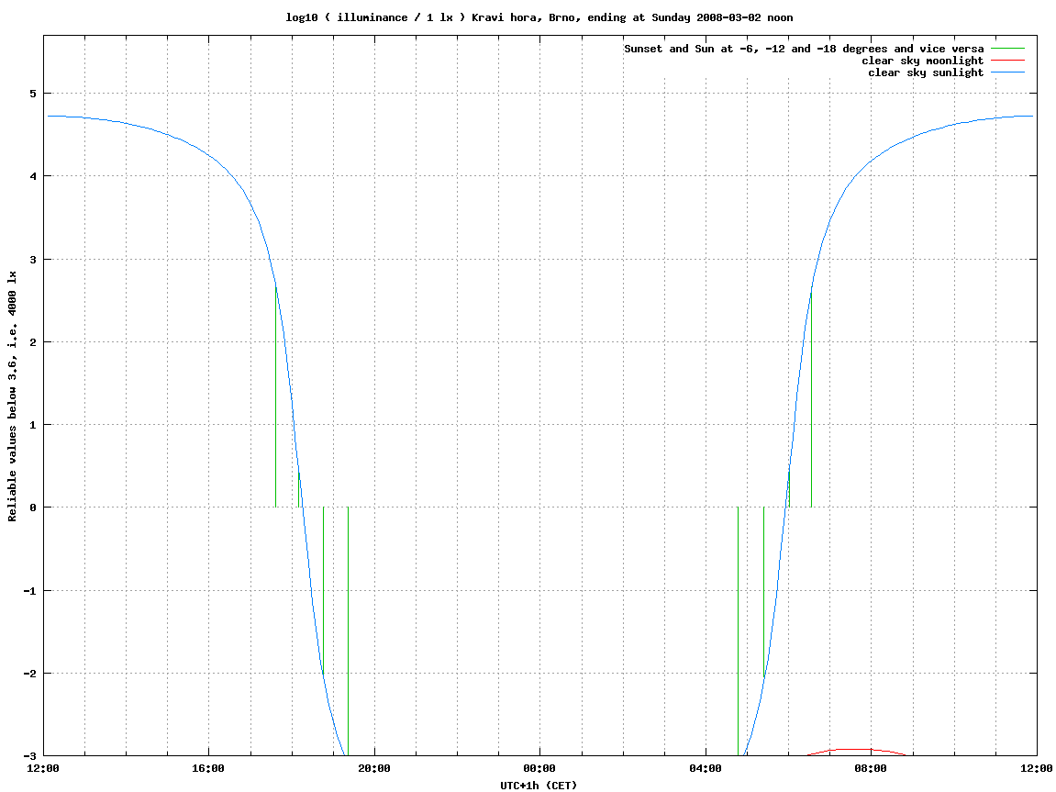This screenshot has height=792, width=1056.
Task: Click the y-axis value 4 label
Action: pyautogui.click(x=33, y=176)
